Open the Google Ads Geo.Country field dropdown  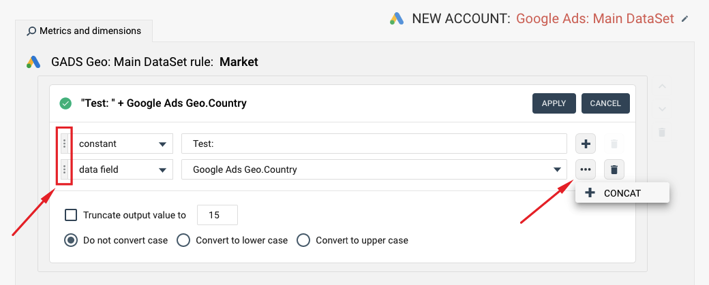click(x=374, y=169)
